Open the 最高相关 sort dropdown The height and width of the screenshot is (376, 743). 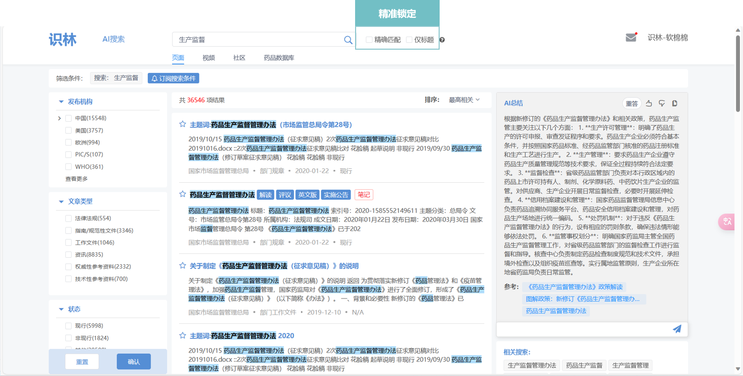[464, 100]
